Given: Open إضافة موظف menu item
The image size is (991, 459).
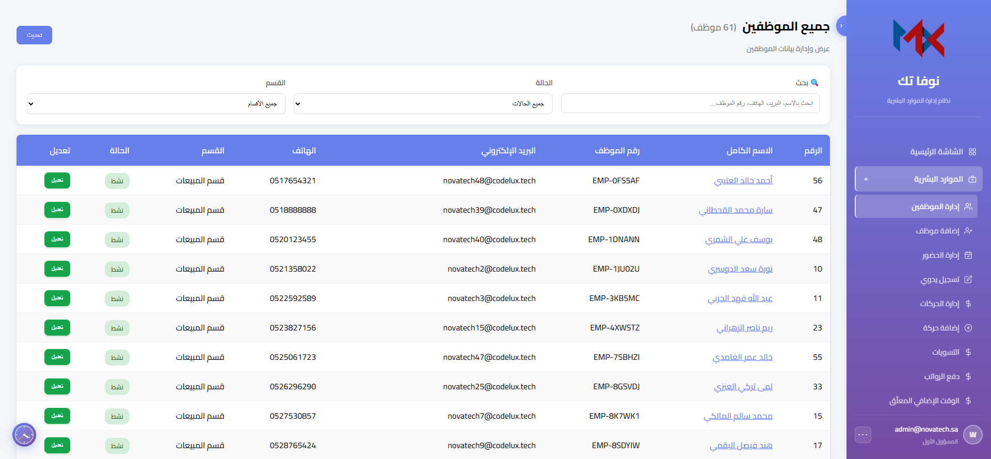Looking at the screenshot, I should (916, 231).
